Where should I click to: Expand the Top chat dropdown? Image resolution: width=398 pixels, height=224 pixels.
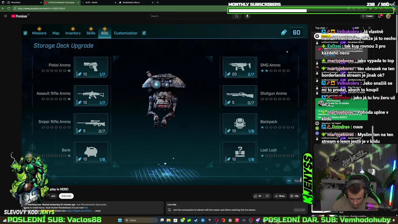(x=321, y=28)
